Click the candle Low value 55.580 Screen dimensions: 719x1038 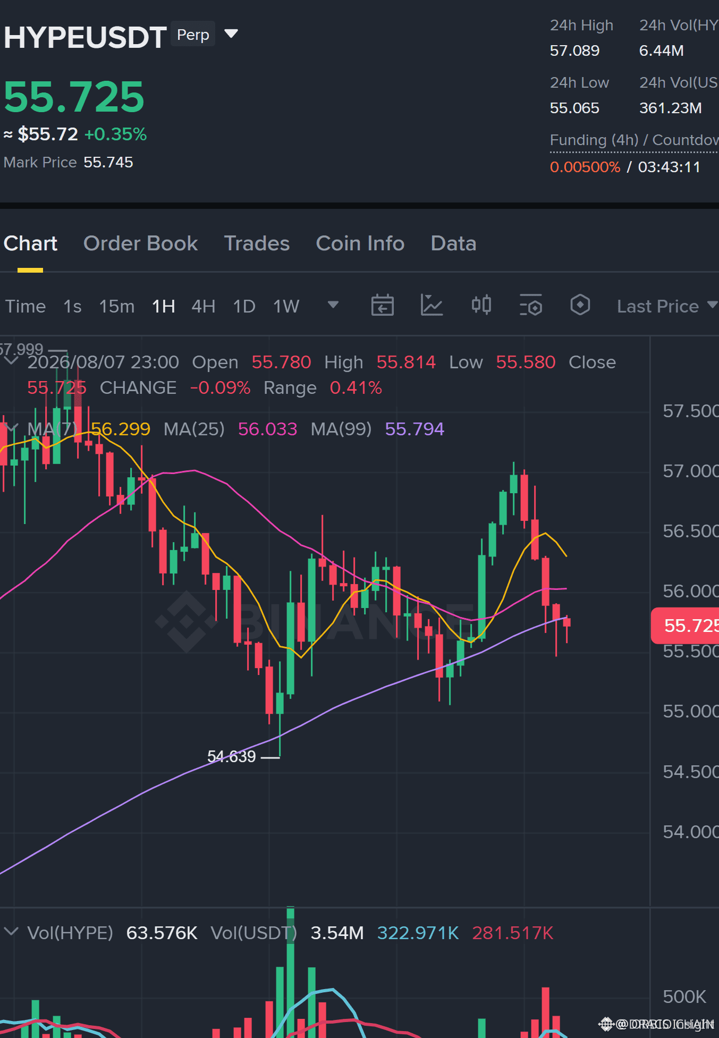[526, 362]
